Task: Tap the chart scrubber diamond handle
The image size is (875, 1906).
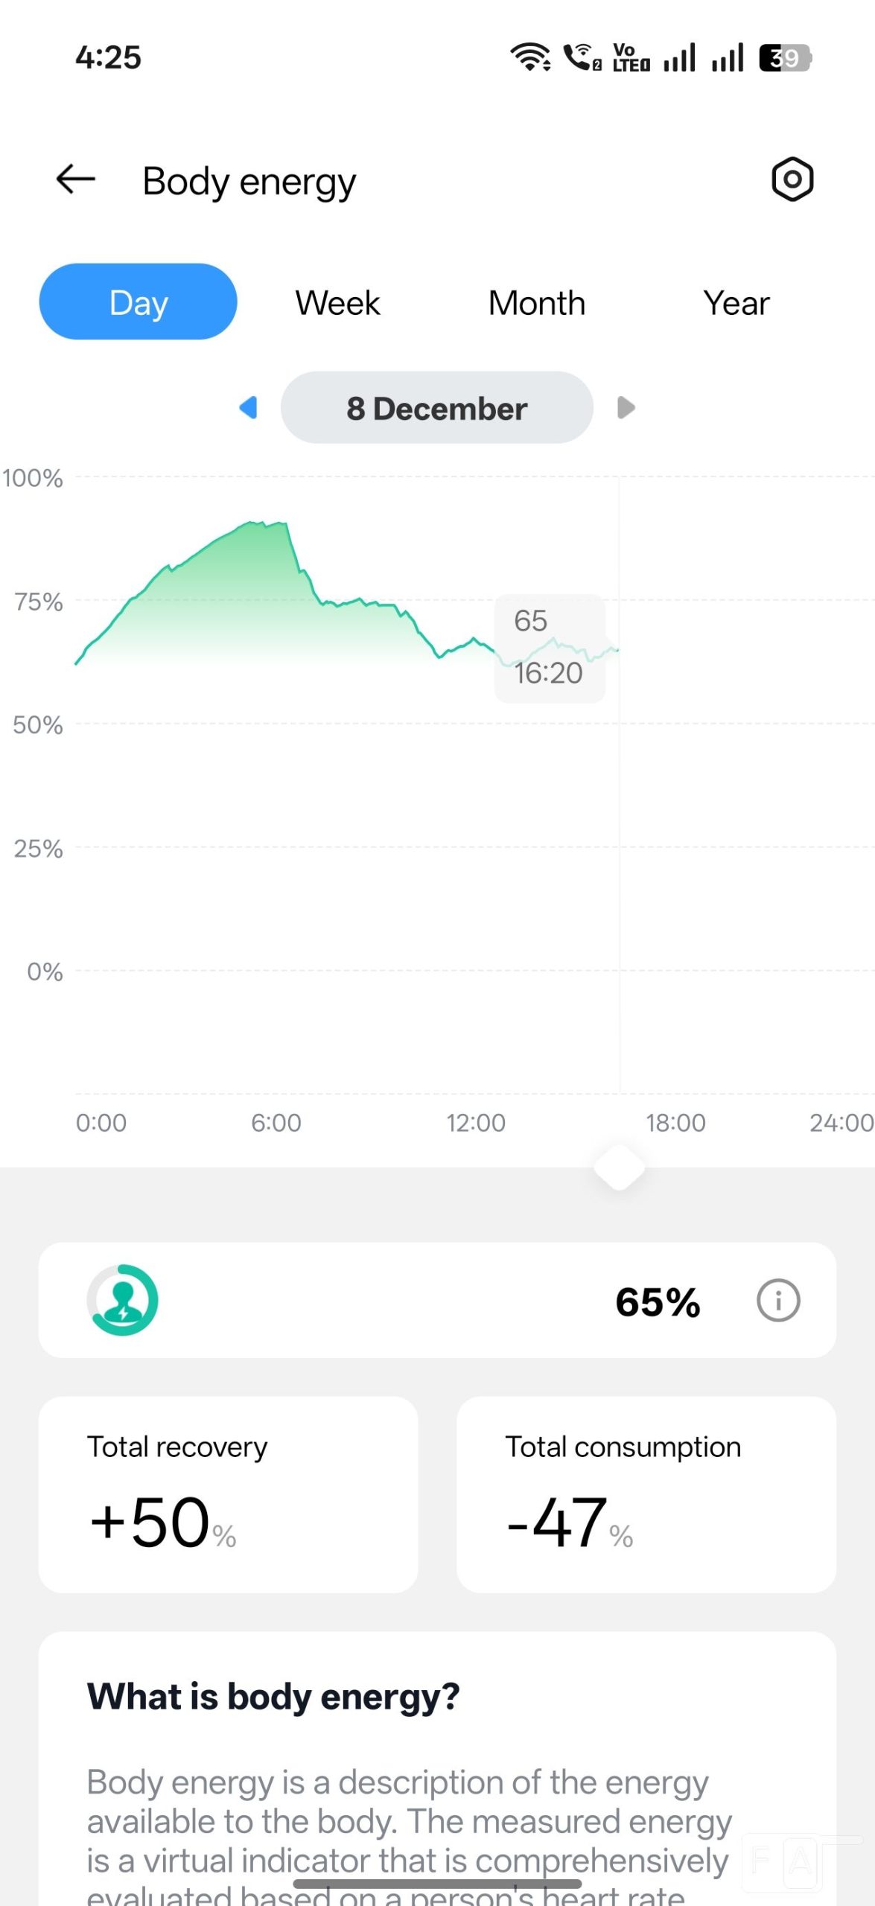Action: pos(619,1167)
